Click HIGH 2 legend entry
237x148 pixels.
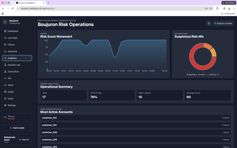(x=202, y=75)
